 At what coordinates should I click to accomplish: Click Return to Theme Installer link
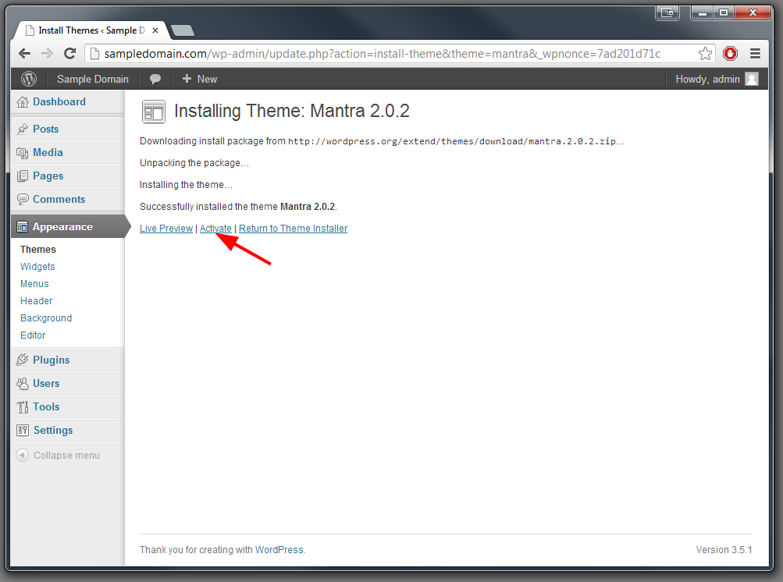293,229
